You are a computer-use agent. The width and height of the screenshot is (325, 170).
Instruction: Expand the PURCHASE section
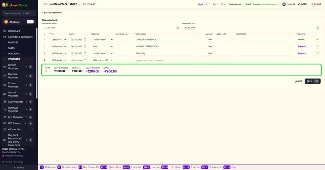[x=14, y=54]
